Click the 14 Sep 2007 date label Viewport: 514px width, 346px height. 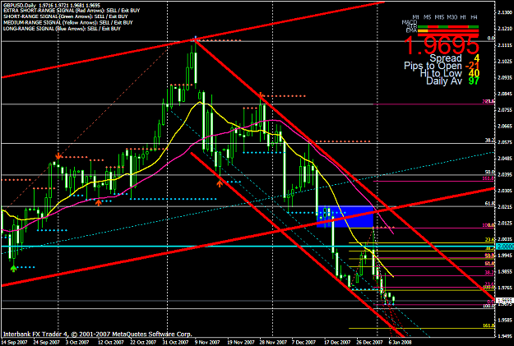click(13, 343)
